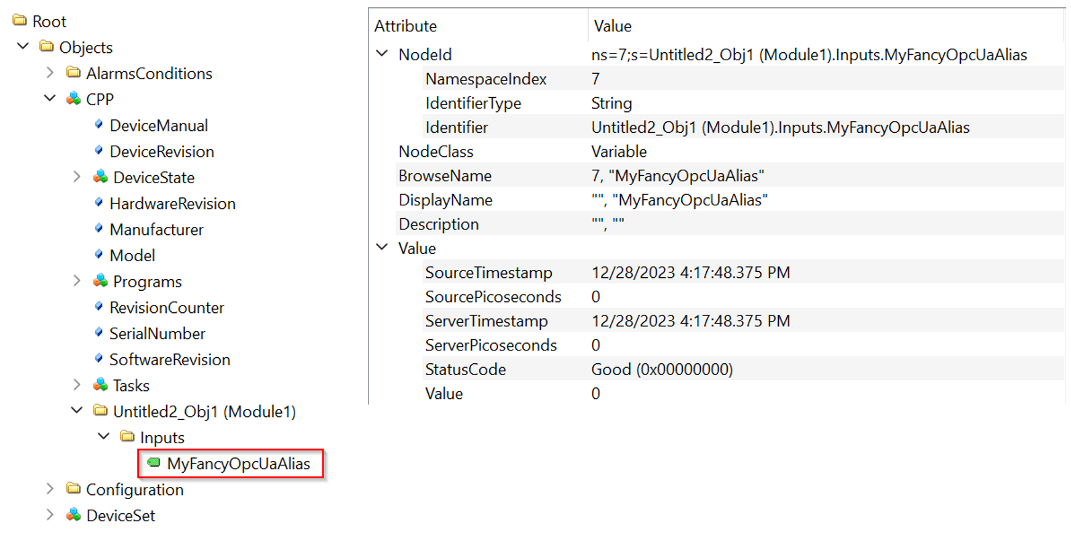Click the Value column header
Viewport: 1071px width, 533px height.
(x=613, y=26)
